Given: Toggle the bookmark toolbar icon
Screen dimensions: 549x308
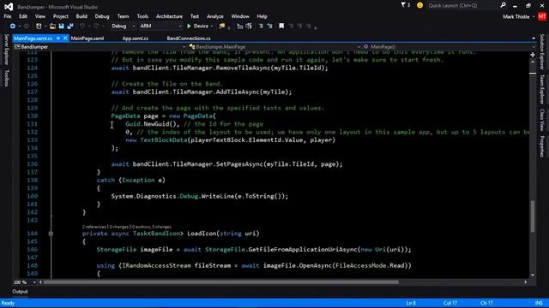Looking at the screenshot, I should (281, 27).
